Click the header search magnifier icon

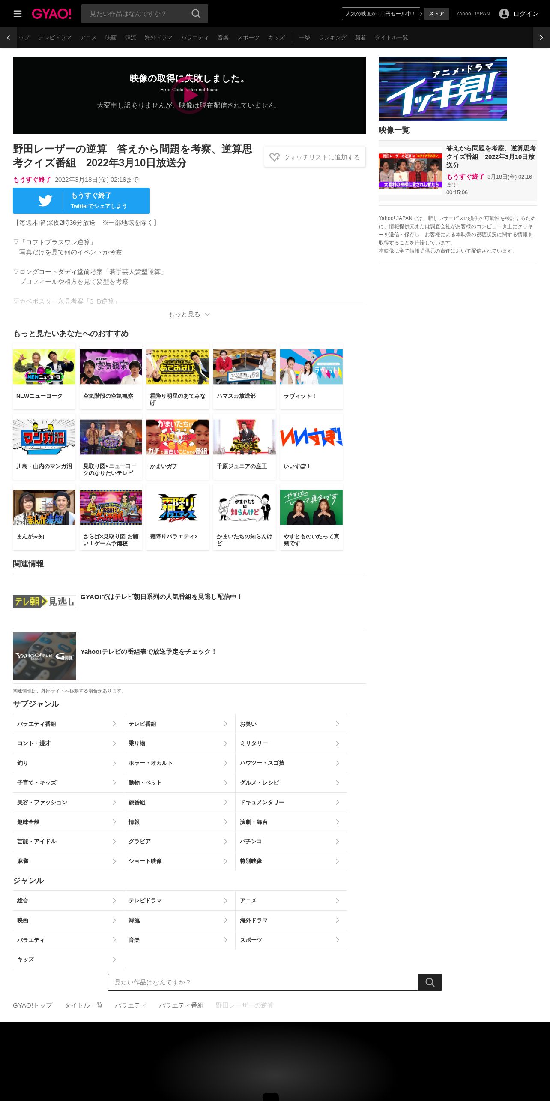pos(196,14)
